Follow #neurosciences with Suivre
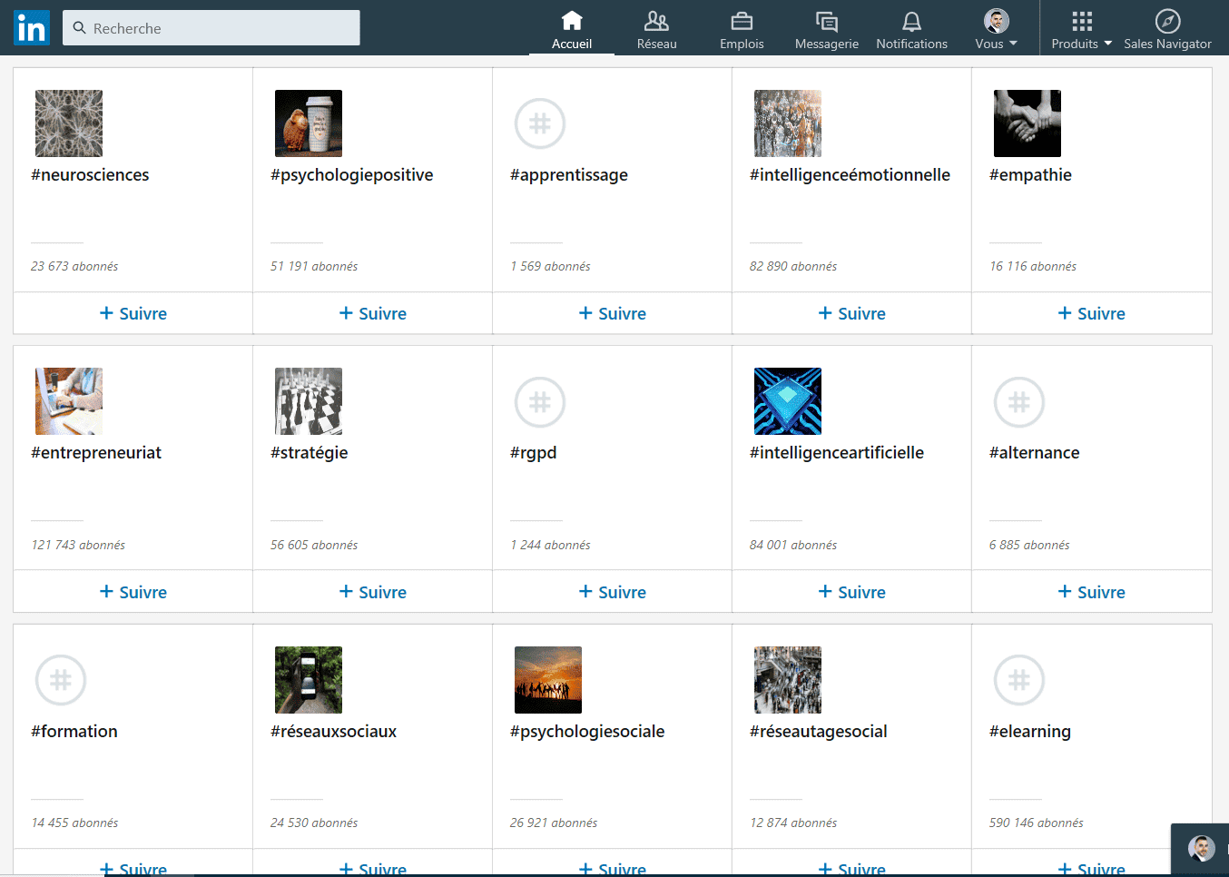This screenshot has height=877, width=1229. click(x=133, y=313)
